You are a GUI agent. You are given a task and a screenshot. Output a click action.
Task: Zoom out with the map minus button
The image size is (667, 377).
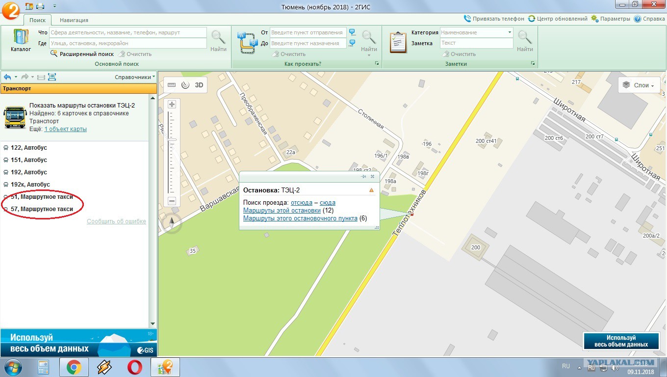coord(172,201)
